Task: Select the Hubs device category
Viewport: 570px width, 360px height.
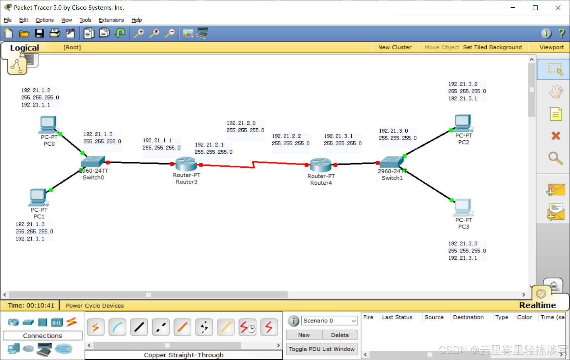Action: click(42, 322)
